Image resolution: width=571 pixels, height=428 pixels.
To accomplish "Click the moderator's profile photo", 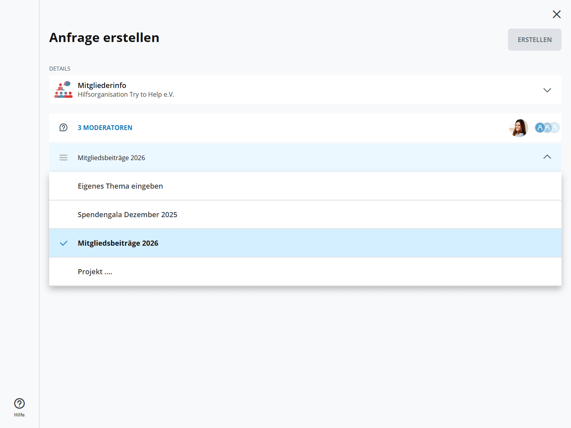I will coord(519,128).
